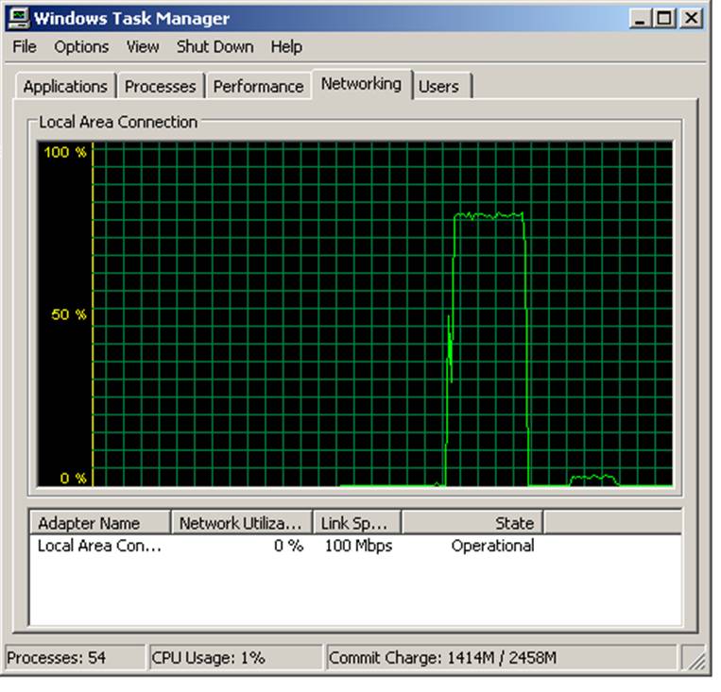Select the Local Area Connection adapter row

(99, 546)
